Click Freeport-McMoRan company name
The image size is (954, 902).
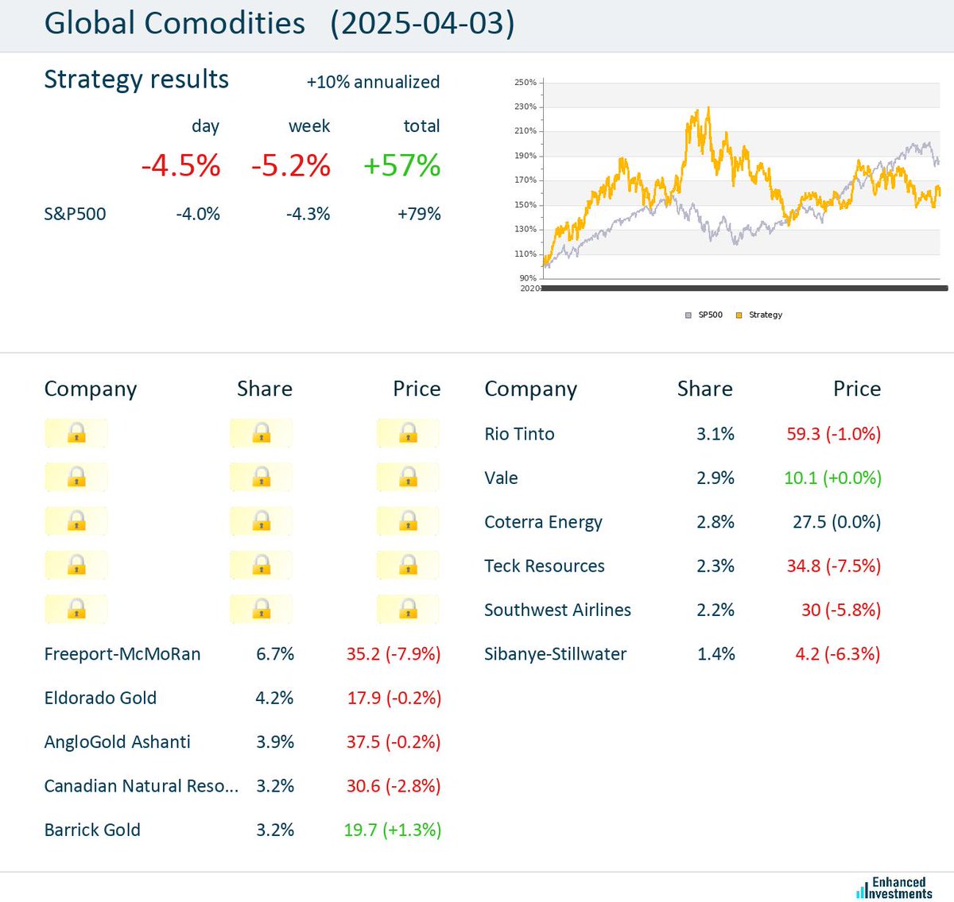pyautogui.click(x=122, y=654)
